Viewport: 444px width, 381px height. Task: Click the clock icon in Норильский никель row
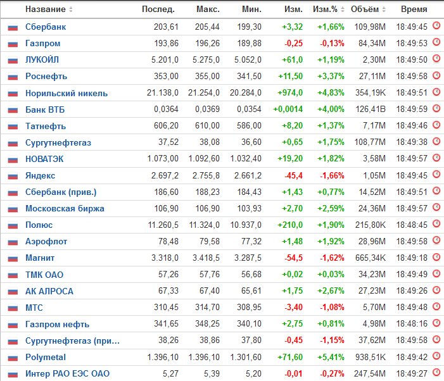click(x=436, y=92)
